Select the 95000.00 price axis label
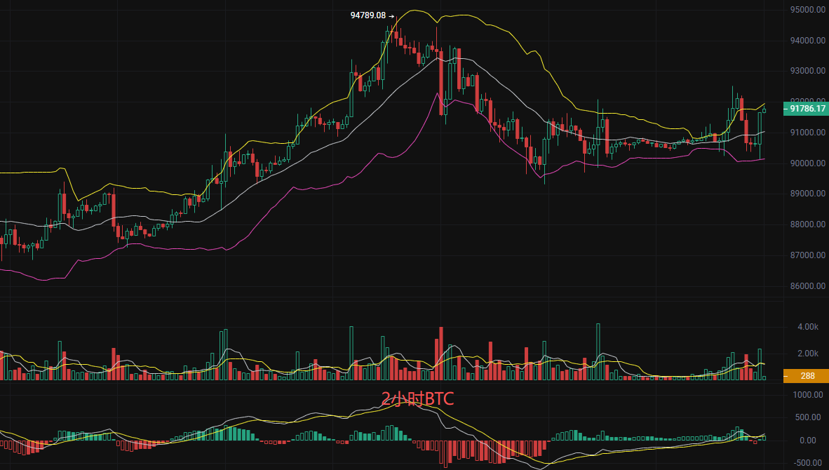 [x=807, y=10]
